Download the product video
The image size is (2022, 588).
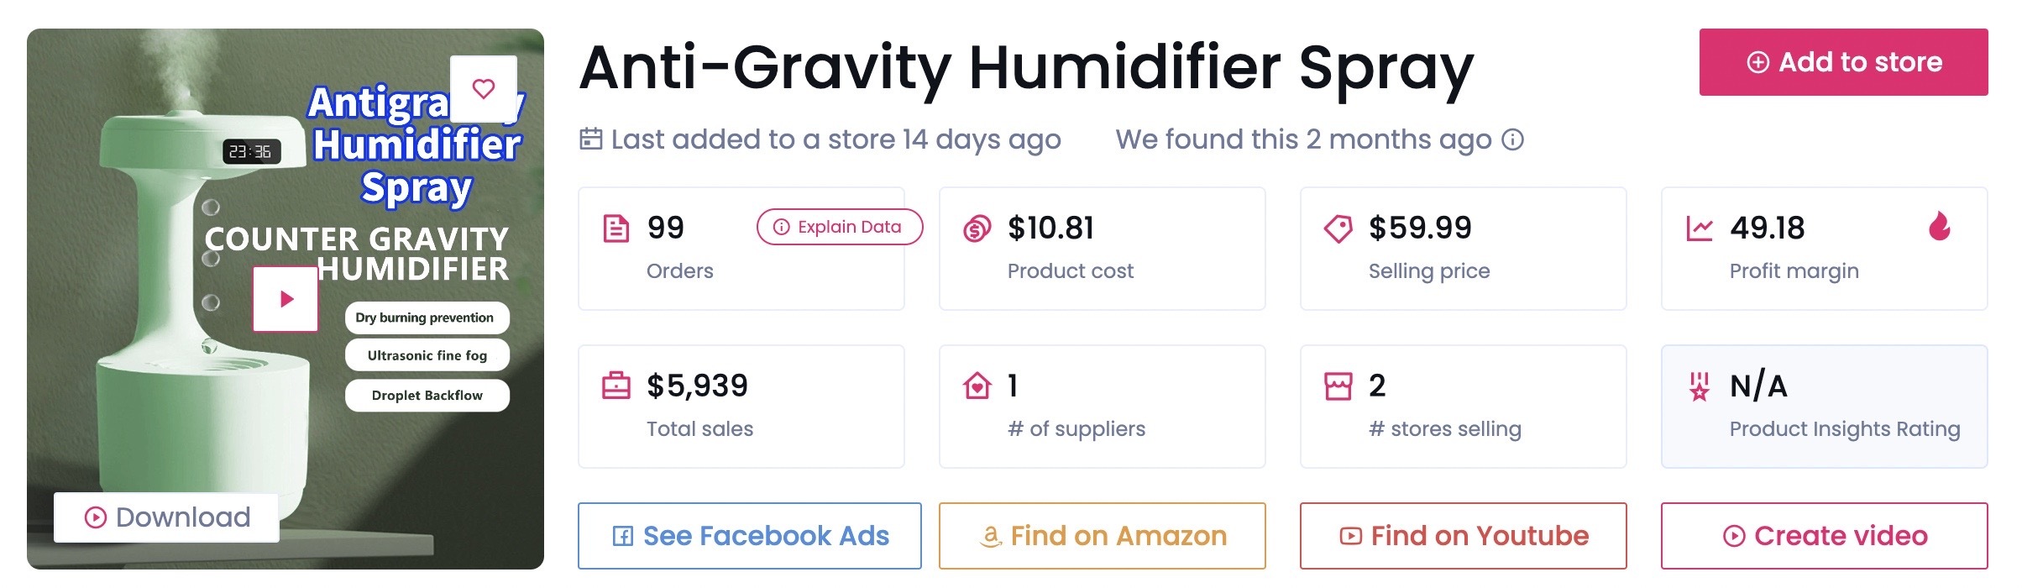tap(167, 517)
